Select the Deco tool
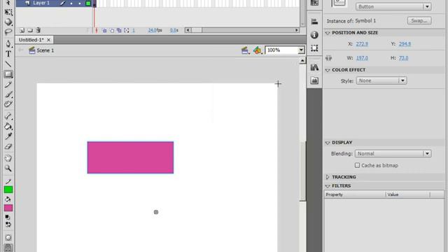The height and width of the screenshot is (252, 448). pyautogui.click(x=8, y=104)
